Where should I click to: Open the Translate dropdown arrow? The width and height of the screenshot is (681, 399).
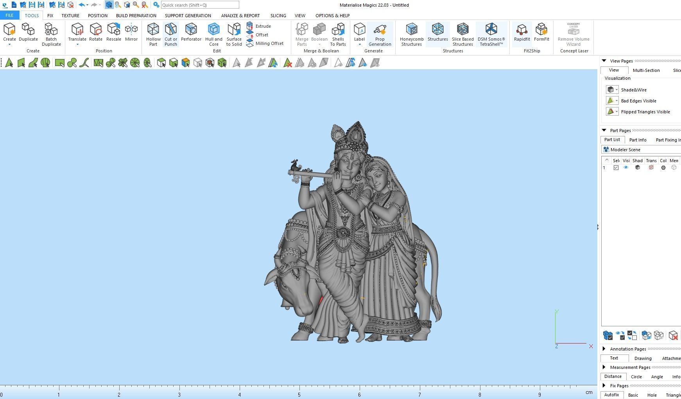tap(77, 45)
